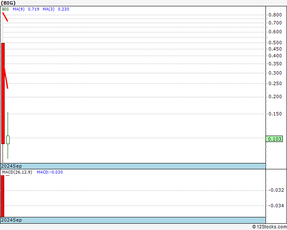
Task: Click the 0.150 price axis label
Action: tap(275, 114)
